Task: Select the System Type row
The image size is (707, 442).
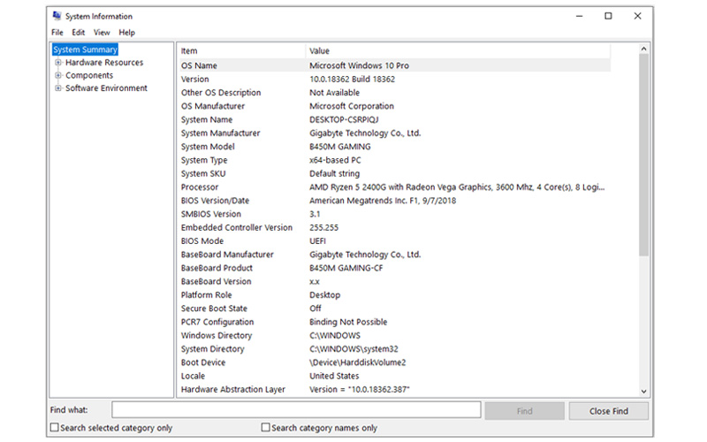Action: point(395,160)
